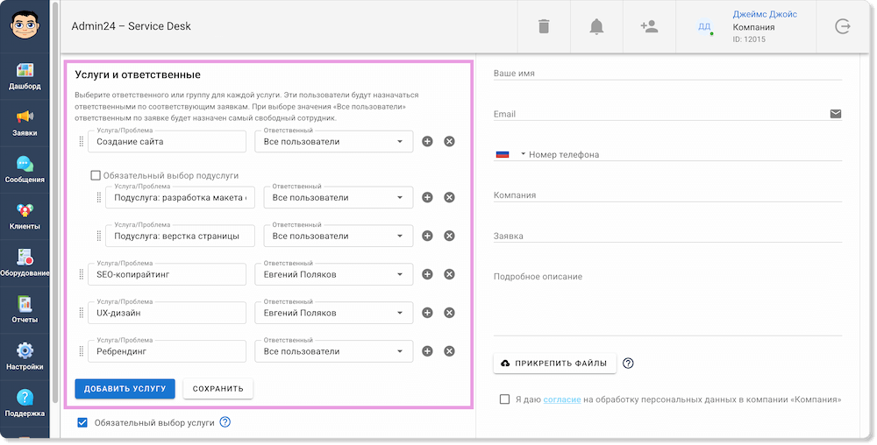
Task: Open Заявки section in sidebar
Action: (25, 122)
